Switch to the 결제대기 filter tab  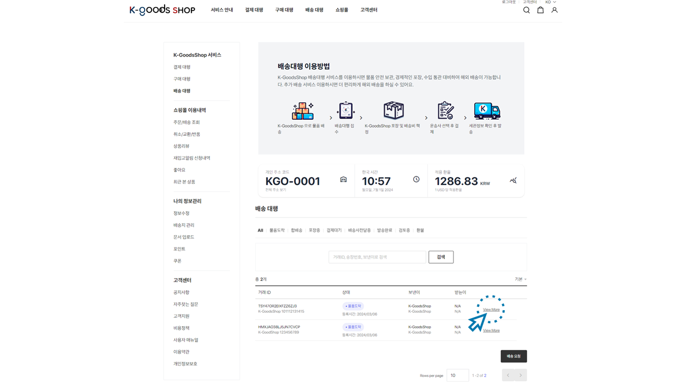[x=334, y=230]
